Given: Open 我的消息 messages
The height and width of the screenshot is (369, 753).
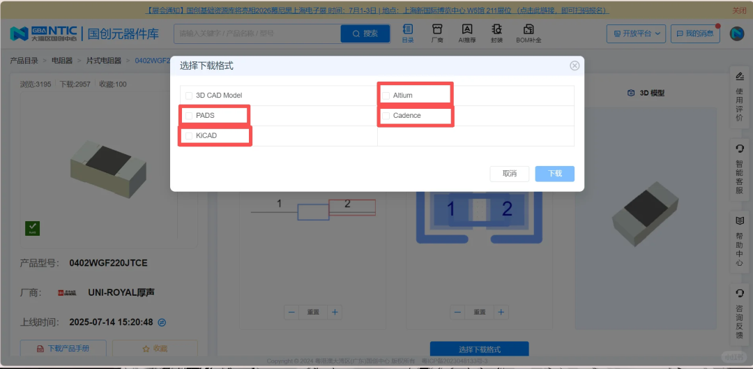Looking at the screenshot, I should (695, 33).
